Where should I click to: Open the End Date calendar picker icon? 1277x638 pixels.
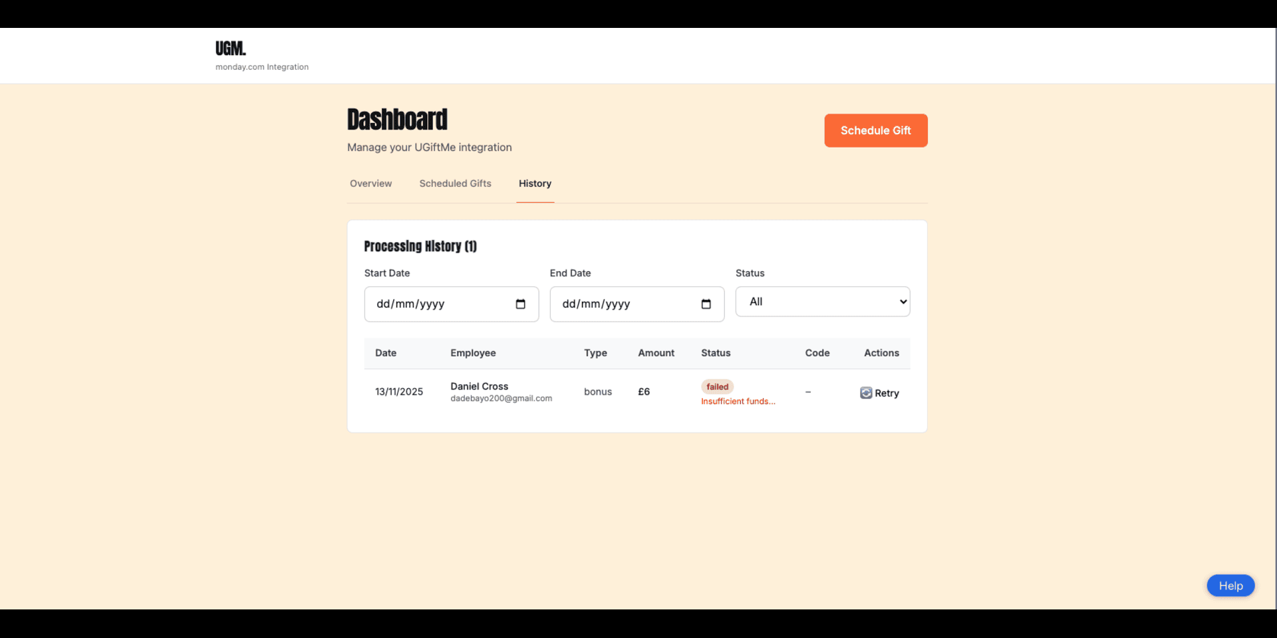(x=706, y=304)
